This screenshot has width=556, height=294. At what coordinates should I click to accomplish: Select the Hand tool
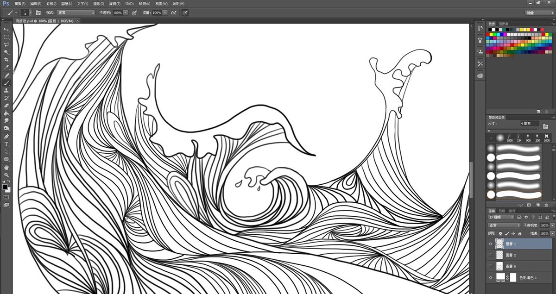click(6, 167)
